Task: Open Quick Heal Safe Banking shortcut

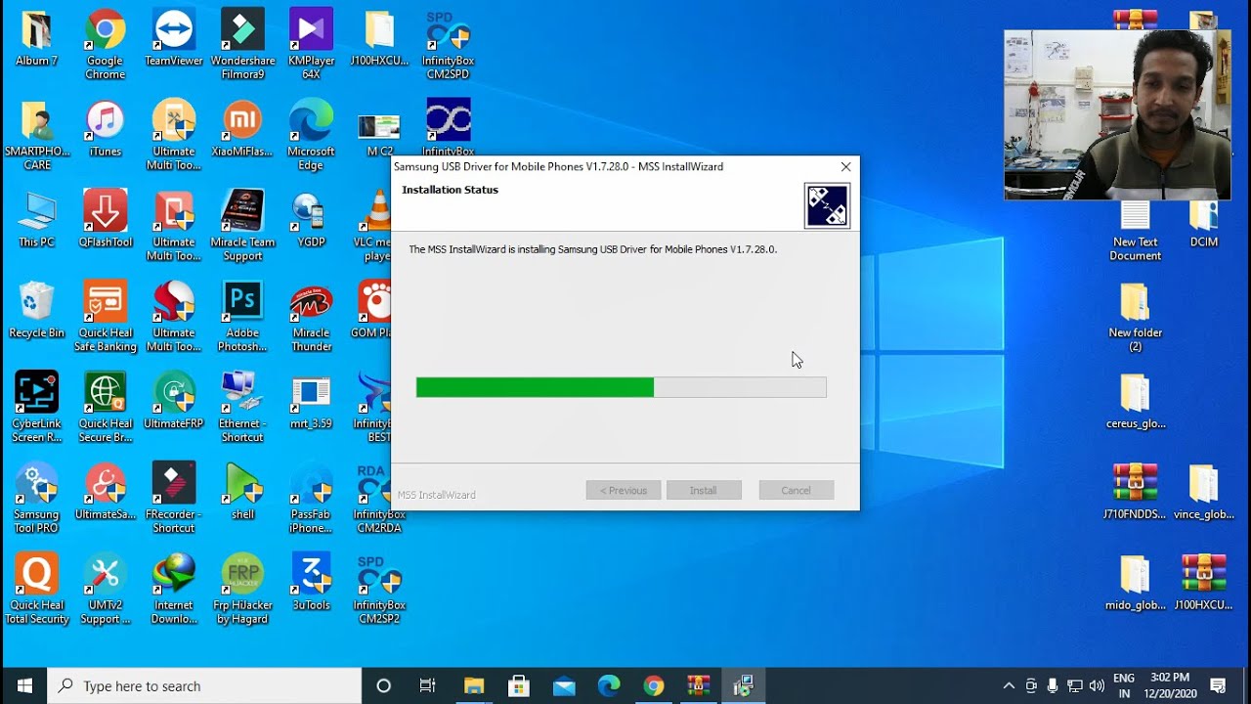Action: pyautogui.click(x=105, y=317)
